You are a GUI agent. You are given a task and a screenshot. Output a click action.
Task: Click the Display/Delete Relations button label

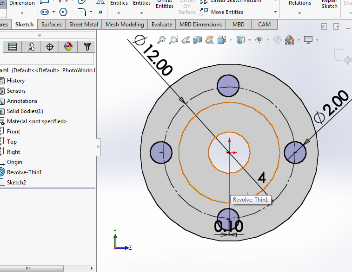(x=300, y=3)
